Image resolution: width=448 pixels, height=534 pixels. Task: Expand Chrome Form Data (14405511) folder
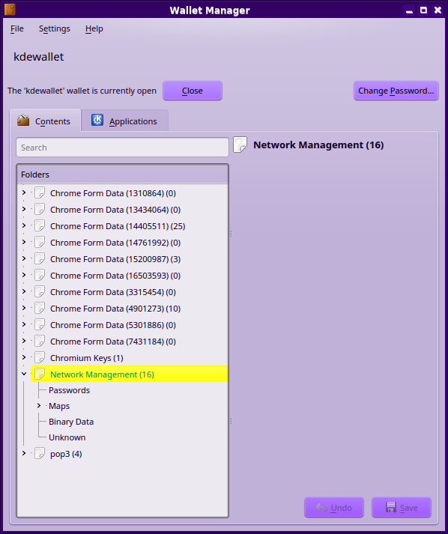click(24, 225)
